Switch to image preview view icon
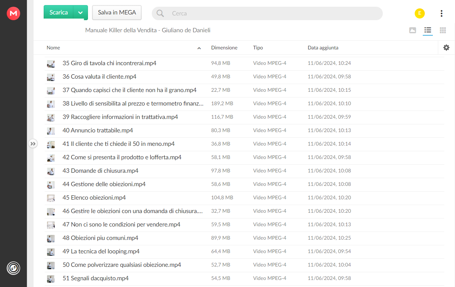The image size is (455, 287). 413,30
